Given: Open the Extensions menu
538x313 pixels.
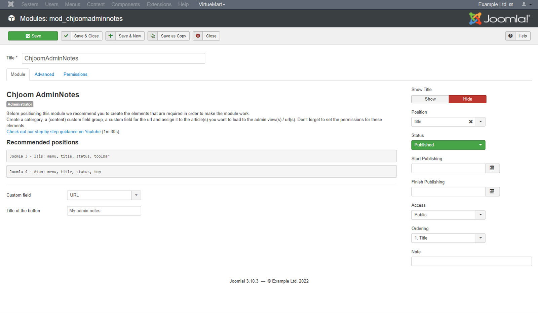Looking at the screenshot, I should click(159, 4).
